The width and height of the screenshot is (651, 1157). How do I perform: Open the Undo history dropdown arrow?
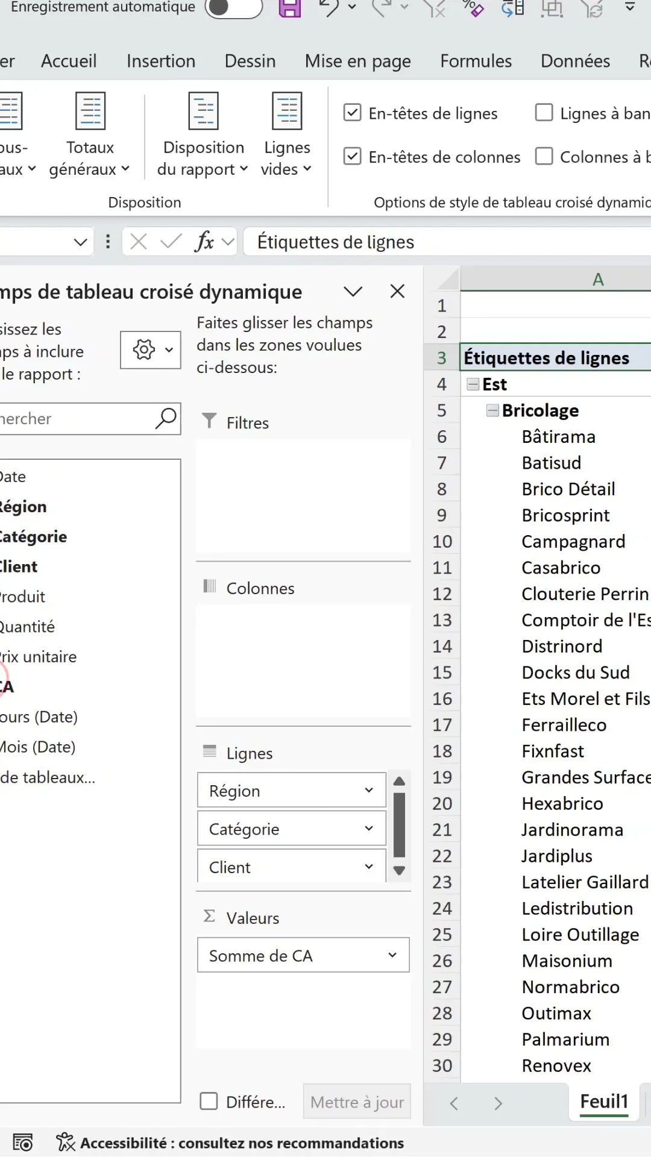coord(353,7)
